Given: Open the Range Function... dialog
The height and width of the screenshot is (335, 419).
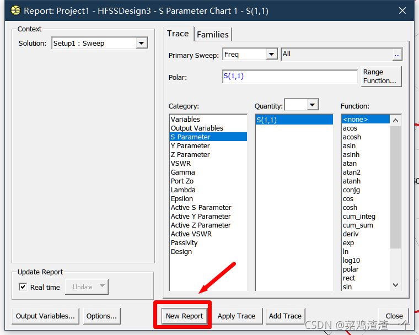Looking at the screenshot, I should tap(381, 77).
